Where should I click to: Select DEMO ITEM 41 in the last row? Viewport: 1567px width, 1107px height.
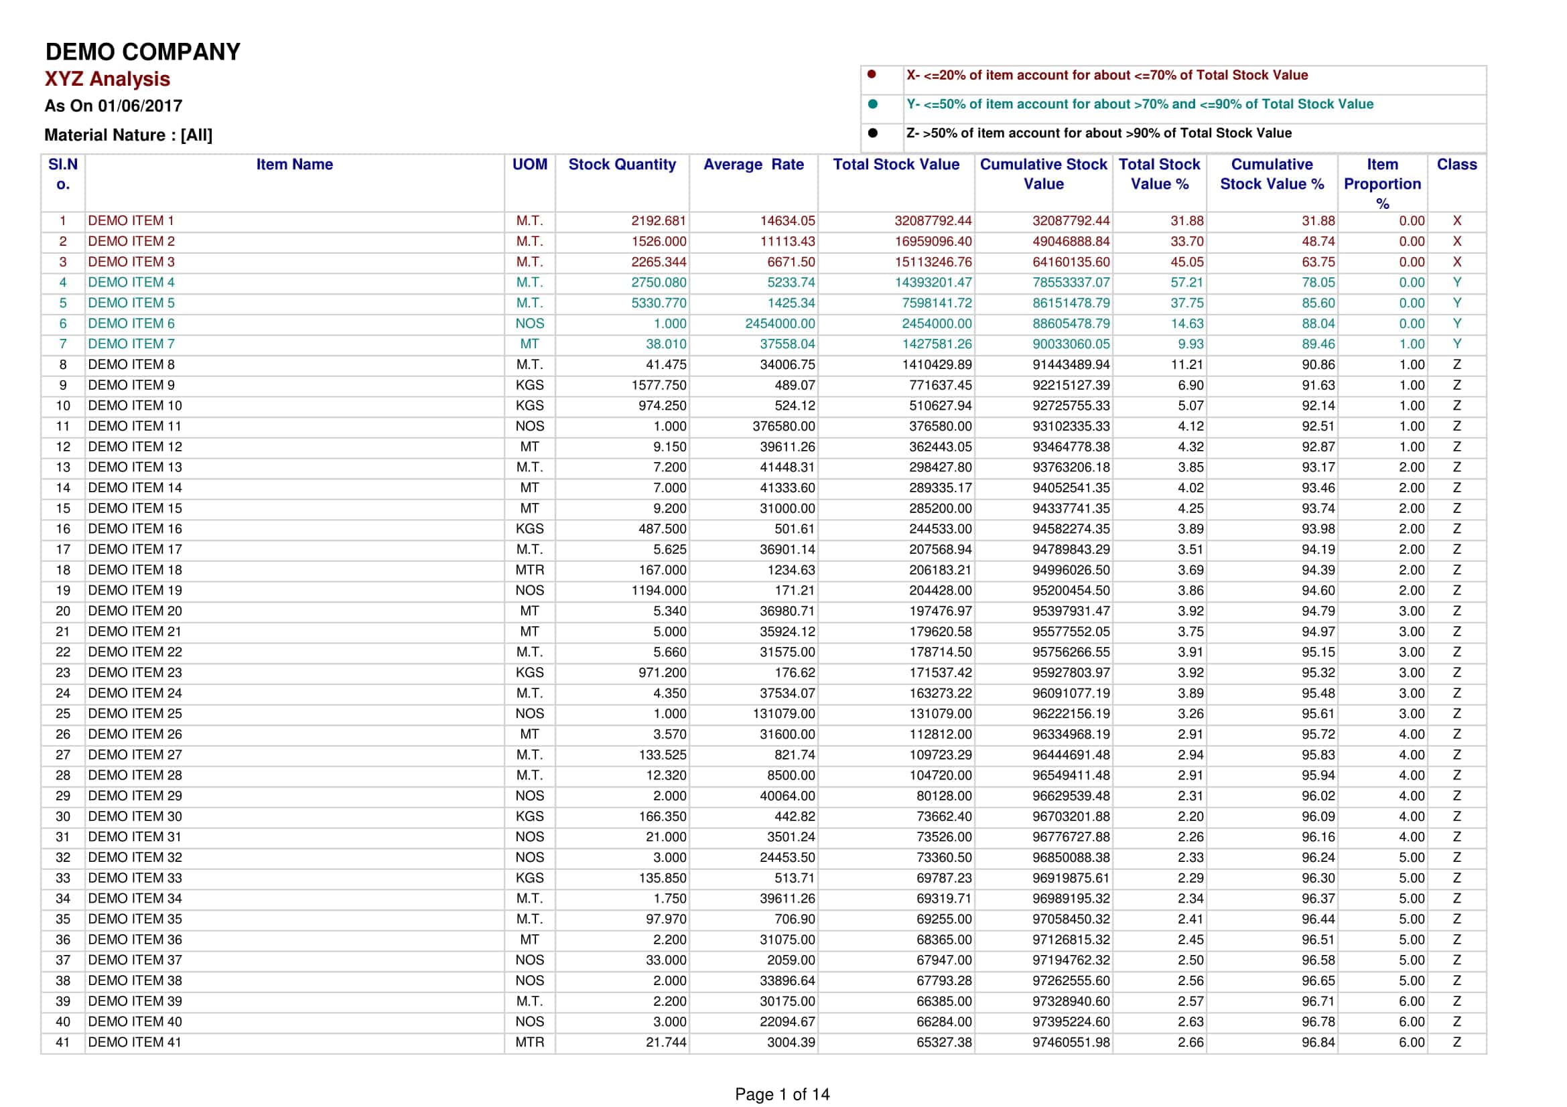pos(135,1042)
